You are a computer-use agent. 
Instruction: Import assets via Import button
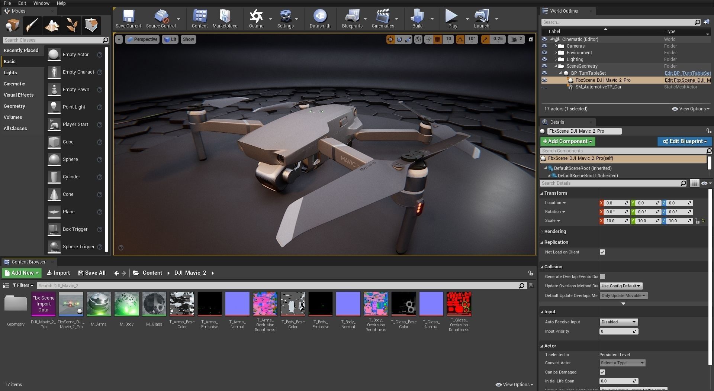[x=58, y=273]
